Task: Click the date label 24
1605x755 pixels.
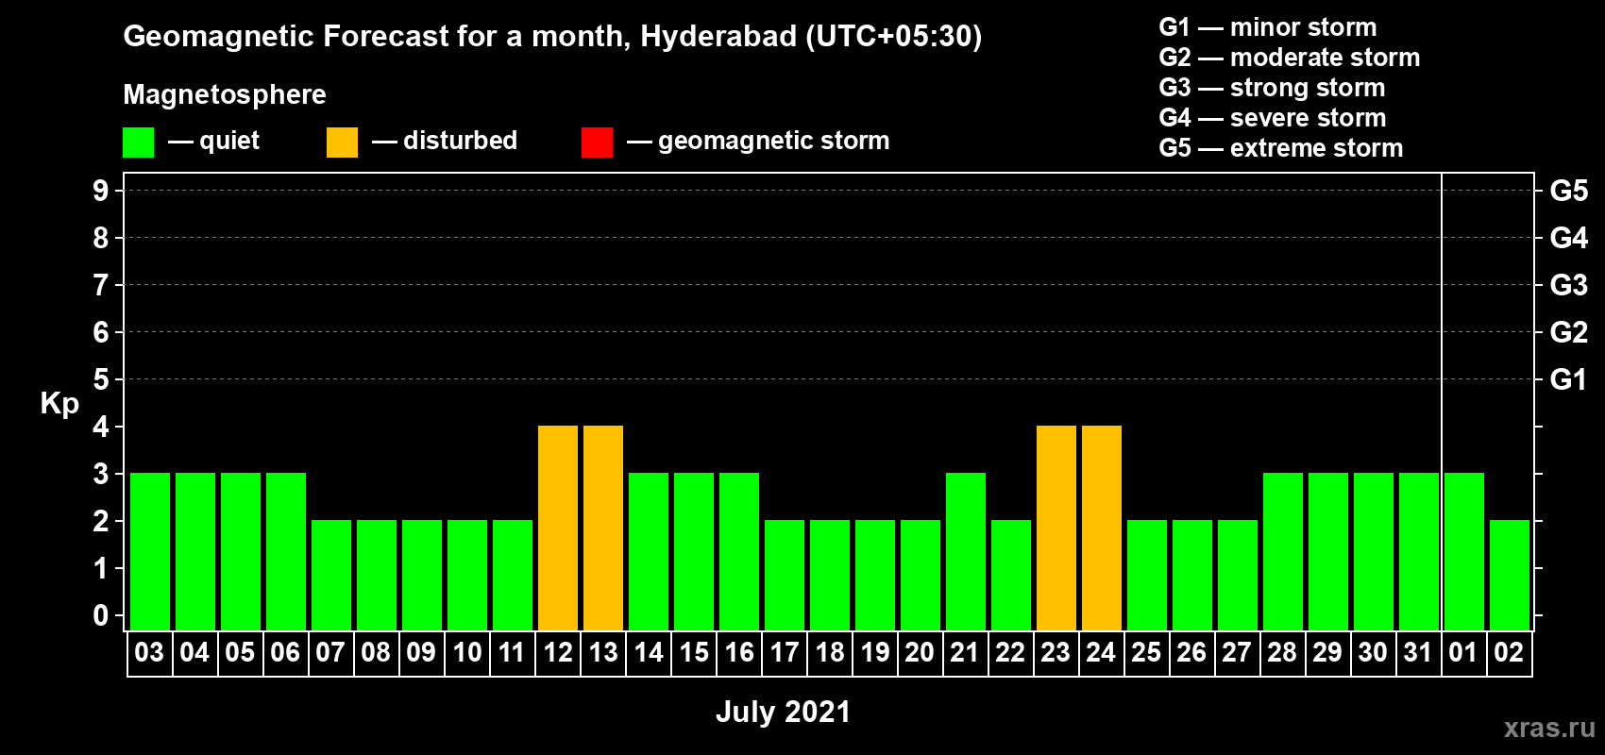Action: 1101,652
